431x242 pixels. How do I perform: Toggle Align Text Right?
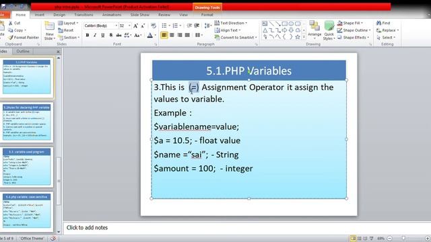point(180,35)
